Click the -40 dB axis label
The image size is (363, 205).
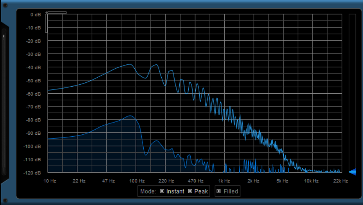pos(33,68)
